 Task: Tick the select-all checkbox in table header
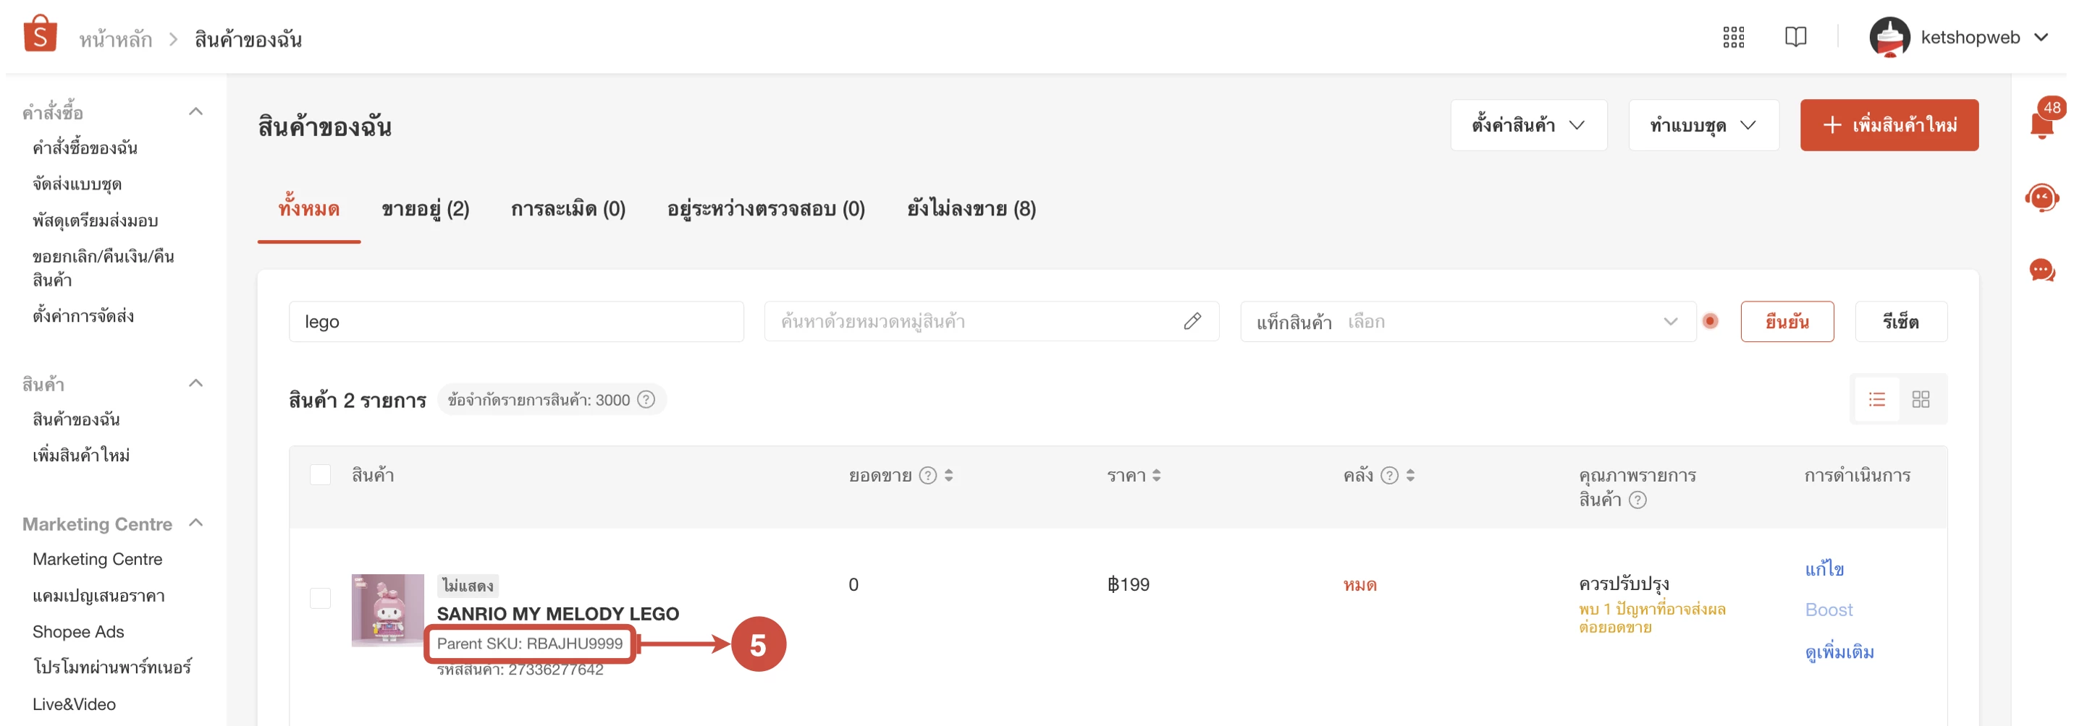pos(321,474)
